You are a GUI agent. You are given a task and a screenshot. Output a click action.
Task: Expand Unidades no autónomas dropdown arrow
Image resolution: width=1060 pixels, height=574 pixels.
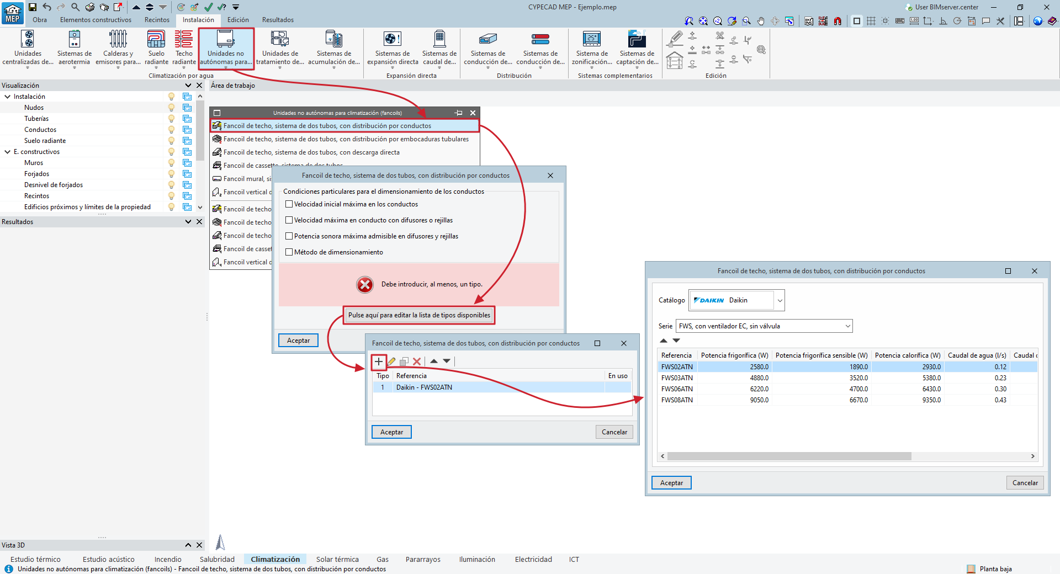(x=226, y=68)
